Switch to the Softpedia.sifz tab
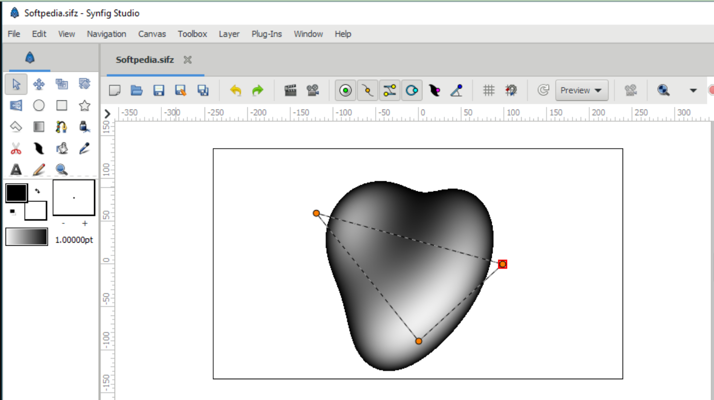 (x=144, y=60)
